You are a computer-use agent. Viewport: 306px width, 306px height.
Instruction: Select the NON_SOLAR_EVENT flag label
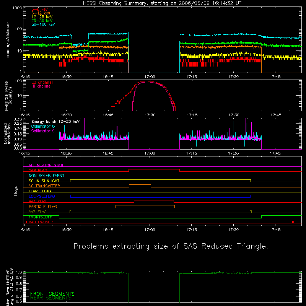click(x=46, y=176)
